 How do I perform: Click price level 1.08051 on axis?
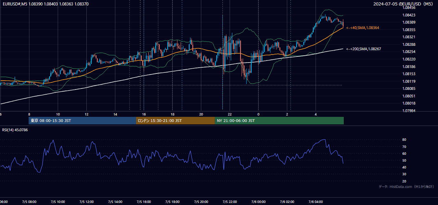tap(409, 96)
